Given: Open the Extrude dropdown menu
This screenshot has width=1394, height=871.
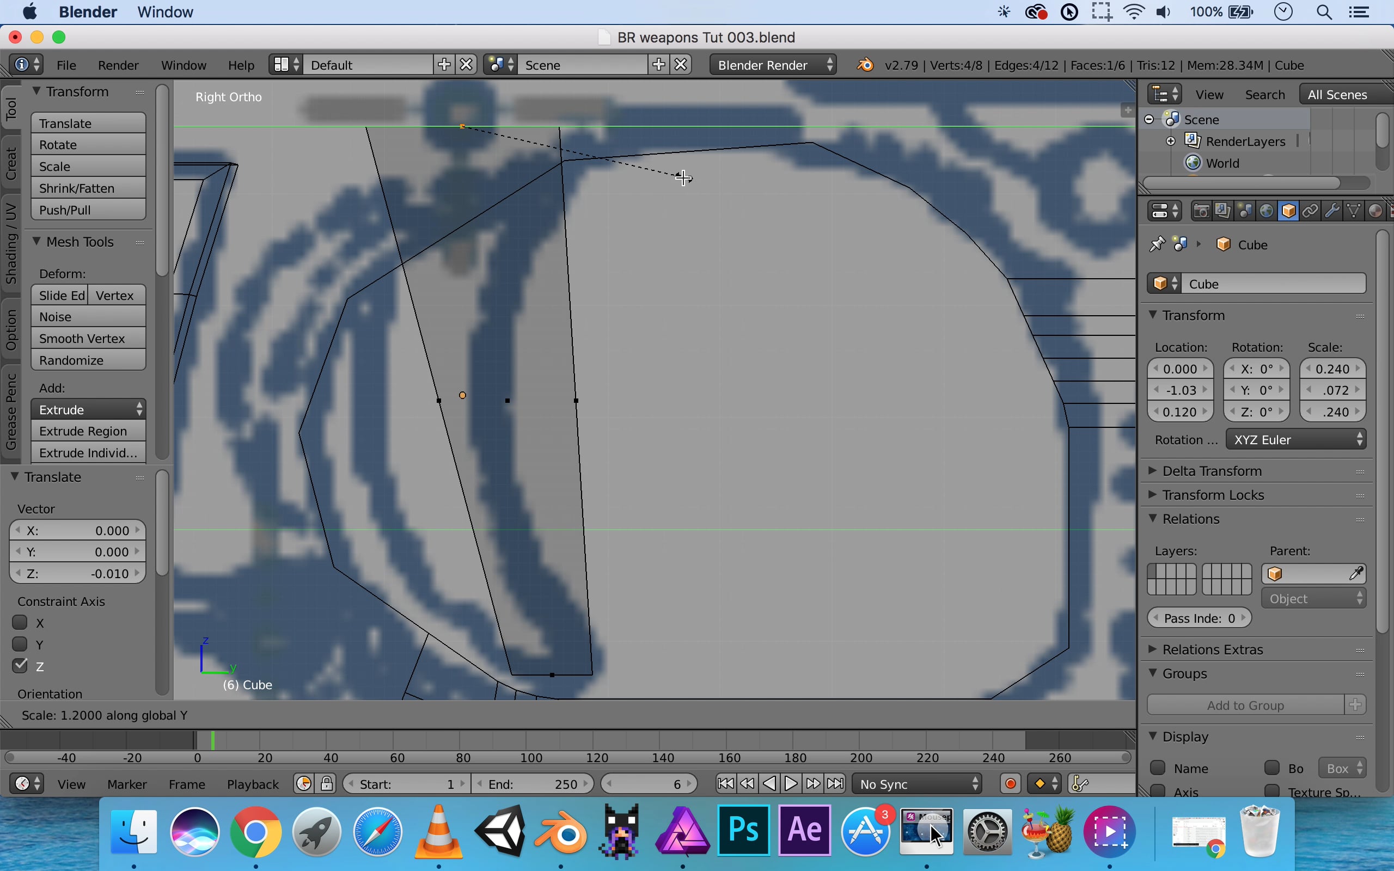Looking at the screenshot, I should tap(88, 409).
